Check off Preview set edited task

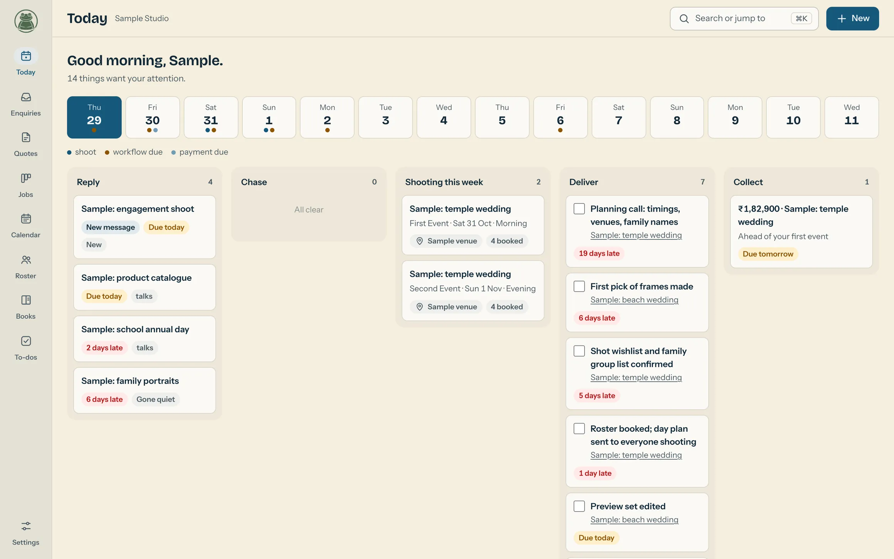click(579, 506)
